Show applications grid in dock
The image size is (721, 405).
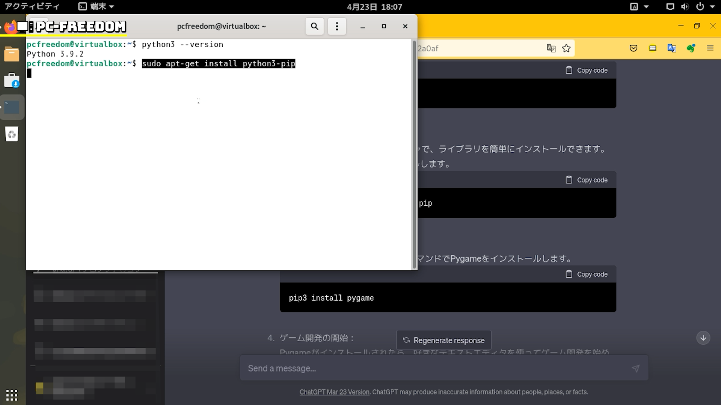pyautogui.click(x=12, y=395)
